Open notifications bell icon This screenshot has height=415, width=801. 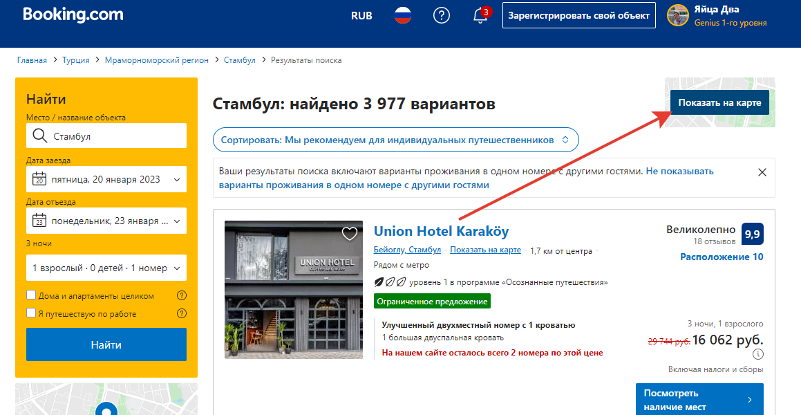[480, 16]
